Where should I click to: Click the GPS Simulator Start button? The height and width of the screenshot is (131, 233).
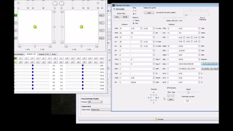click(169, 95)
